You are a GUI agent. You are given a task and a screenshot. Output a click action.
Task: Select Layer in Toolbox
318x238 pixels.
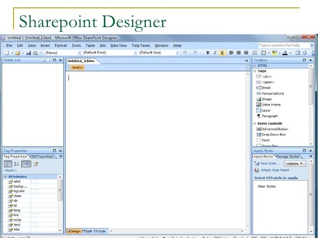[x=263, y=111]
